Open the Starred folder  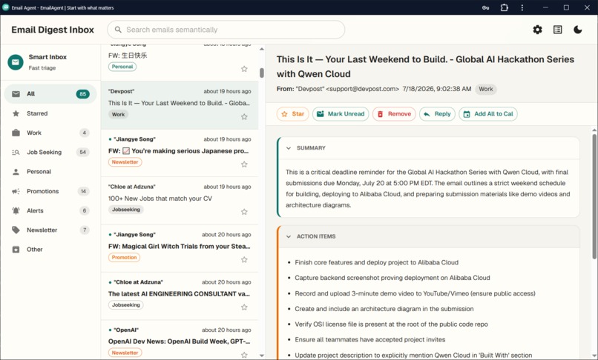50,113
